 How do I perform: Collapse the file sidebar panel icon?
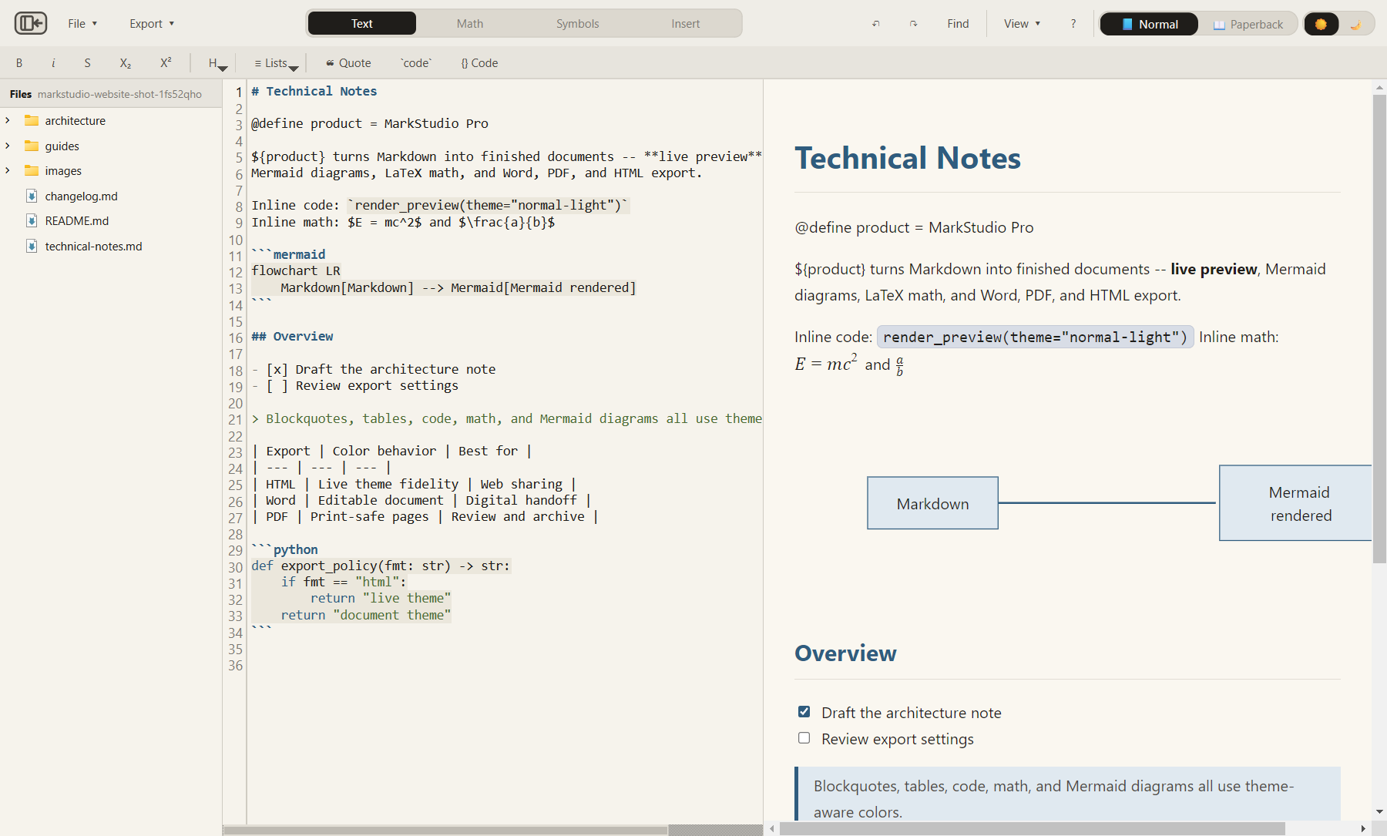[x=31, y=23]
